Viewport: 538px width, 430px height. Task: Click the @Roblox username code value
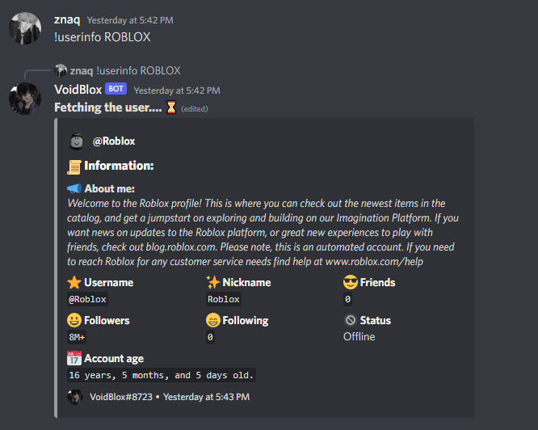[87, 299]
